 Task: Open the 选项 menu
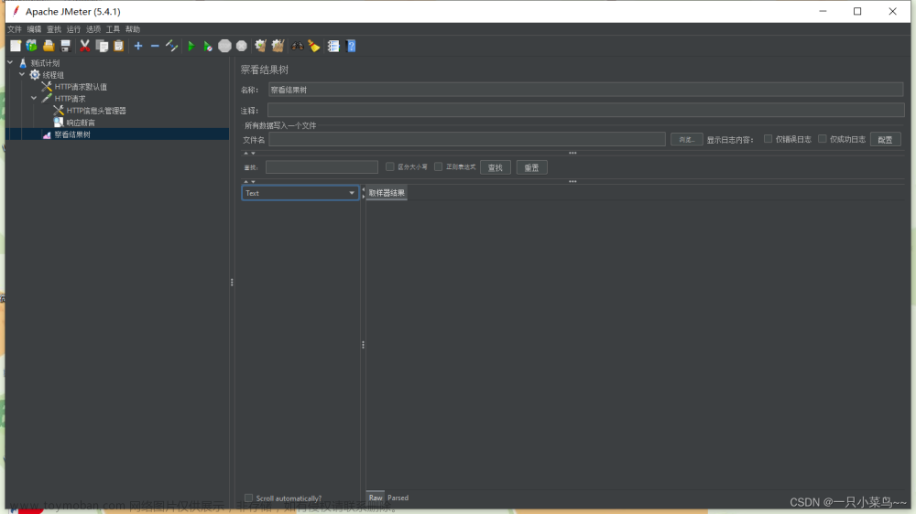(93, 29)
